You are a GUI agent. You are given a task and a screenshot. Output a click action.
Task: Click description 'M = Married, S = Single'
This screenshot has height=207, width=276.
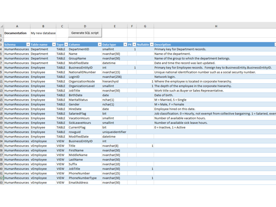pos(170,100)
